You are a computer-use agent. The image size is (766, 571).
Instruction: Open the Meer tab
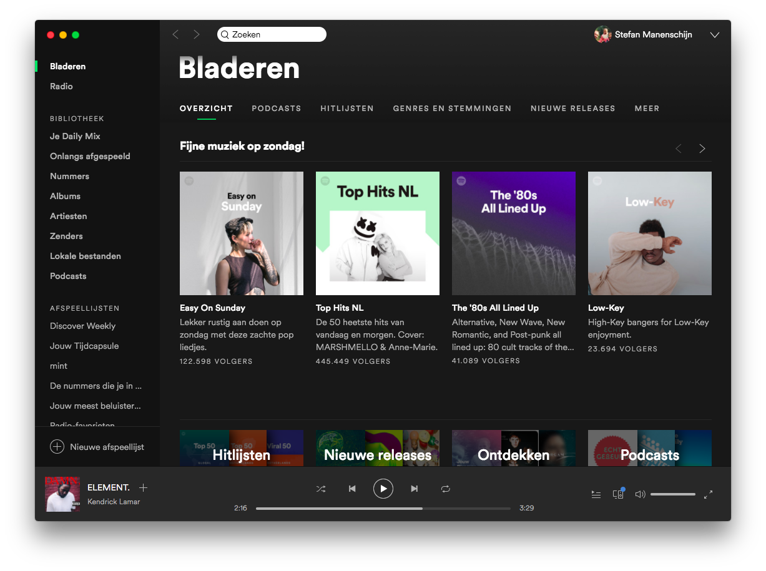coord(647,109)
